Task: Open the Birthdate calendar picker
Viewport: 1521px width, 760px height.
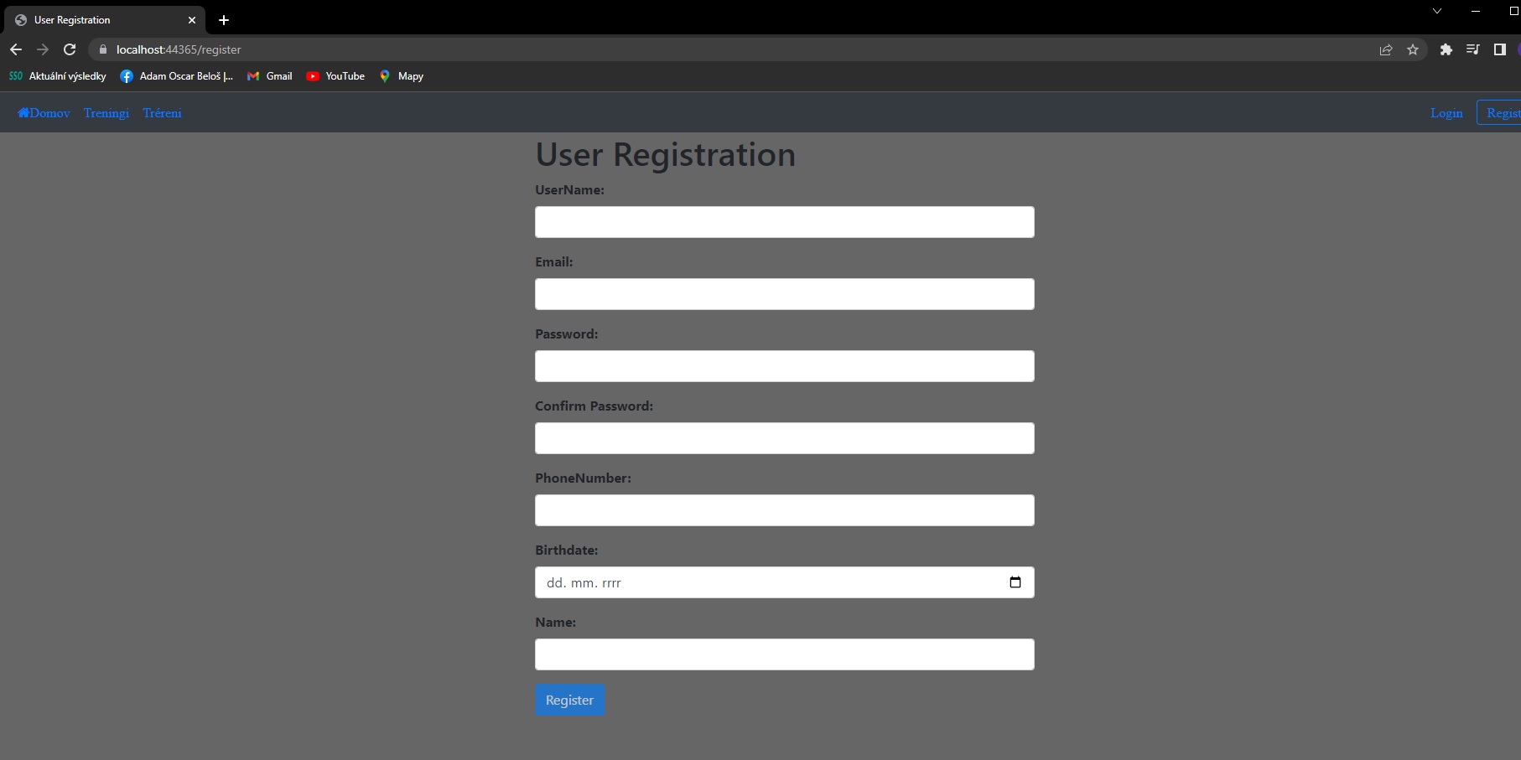Action: click(x=1015, y=582)
